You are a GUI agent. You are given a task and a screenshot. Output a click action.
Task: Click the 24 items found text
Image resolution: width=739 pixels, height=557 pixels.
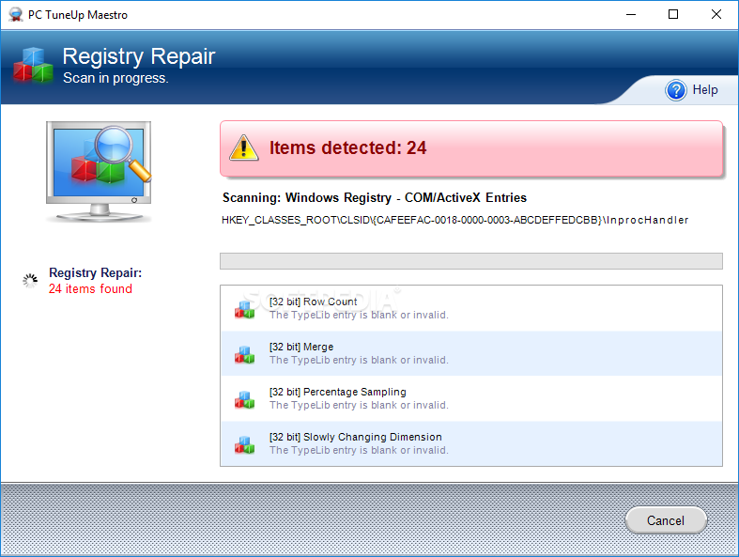tap(90, 288)
